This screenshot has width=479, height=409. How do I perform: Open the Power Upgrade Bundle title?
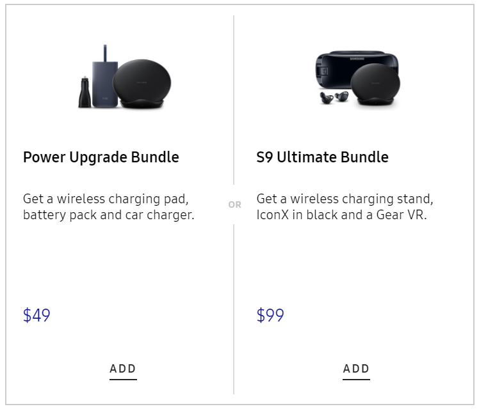coord(101,157)
